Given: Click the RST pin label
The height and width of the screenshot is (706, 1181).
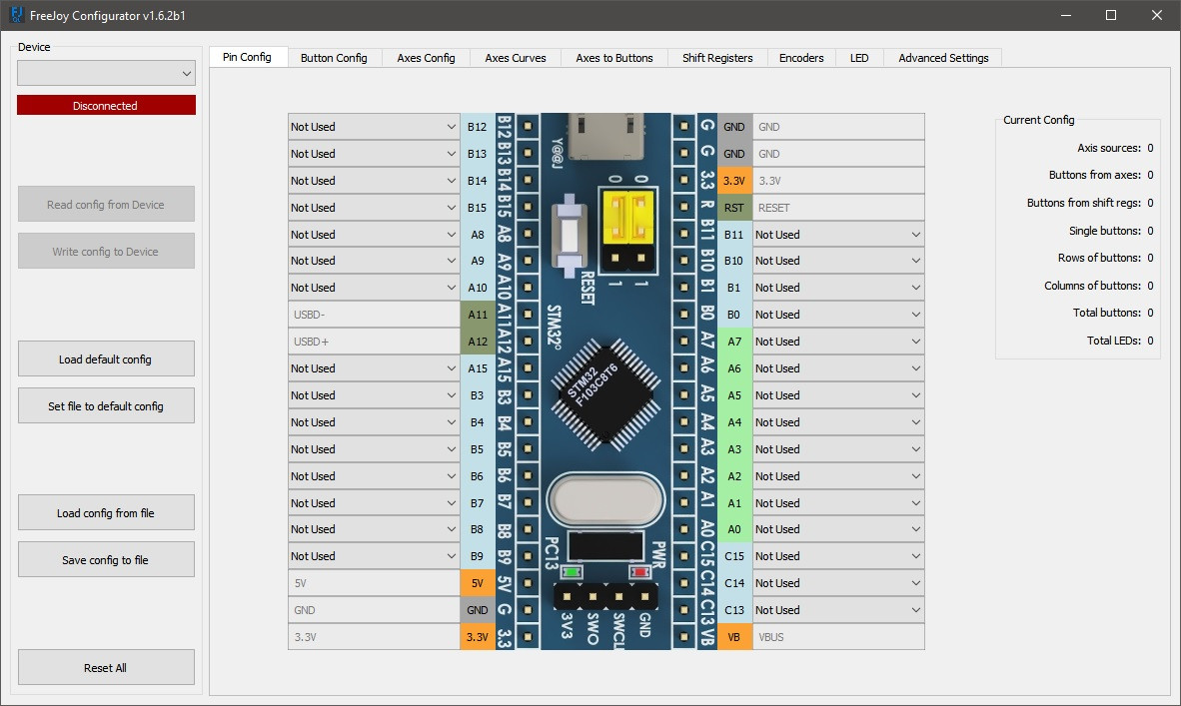Looking at the screenshot, I should click(x=734, y=207).
